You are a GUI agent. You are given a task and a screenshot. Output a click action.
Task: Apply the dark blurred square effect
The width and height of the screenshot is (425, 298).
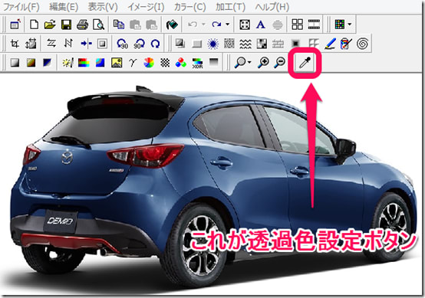tap(295, 44)
